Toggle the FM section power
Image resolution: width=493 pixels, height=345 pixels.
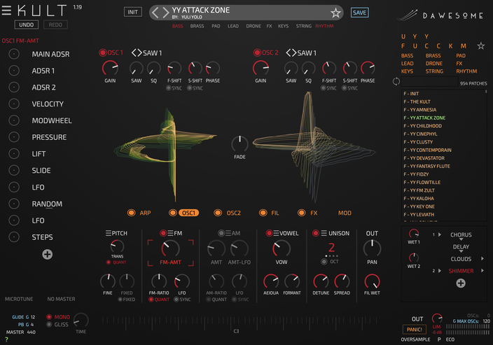coord(163,233)
